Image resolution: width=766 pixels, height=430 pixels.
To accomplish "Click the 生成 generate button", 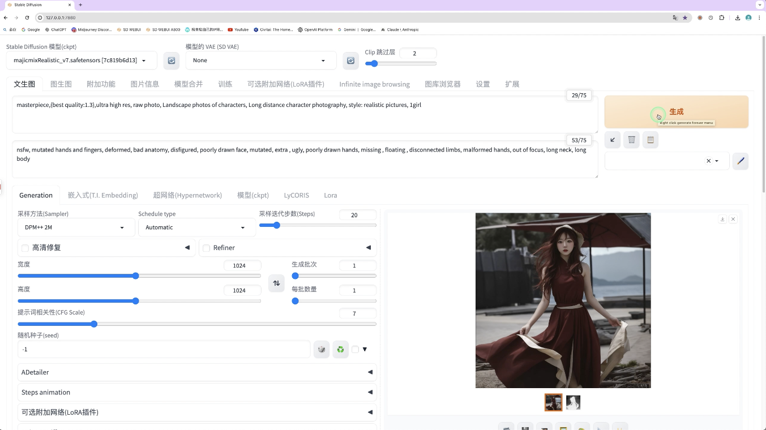I will click(x=677, y=112).
